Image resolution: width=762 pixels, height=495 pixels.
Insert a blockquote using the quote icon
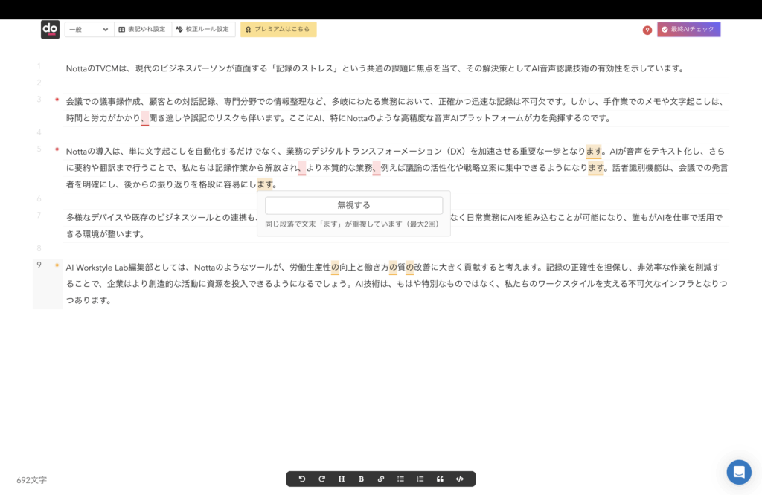tap(440, 479)
